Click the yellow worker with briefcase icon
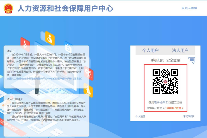 tap(88, 90)
